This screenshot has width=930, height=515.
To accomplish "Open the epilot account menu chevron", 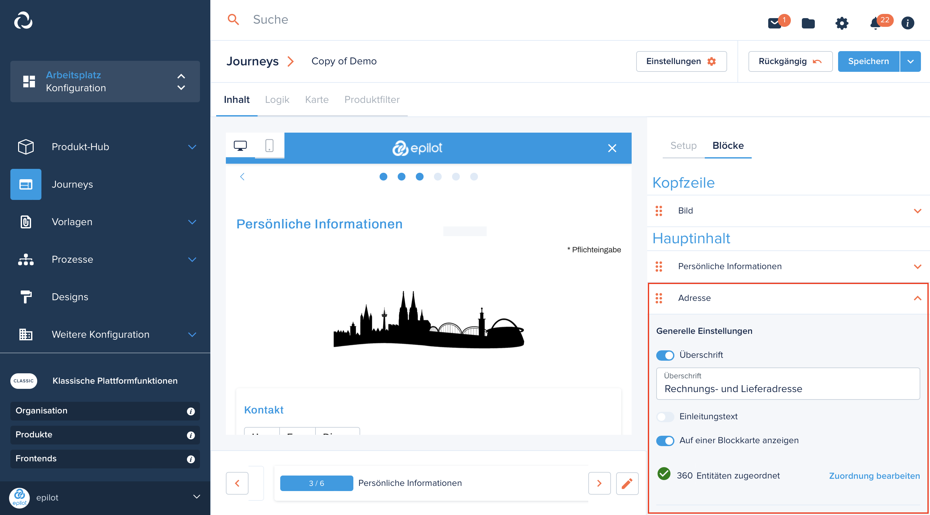I will pyautogui.click(x=196, y=497).
